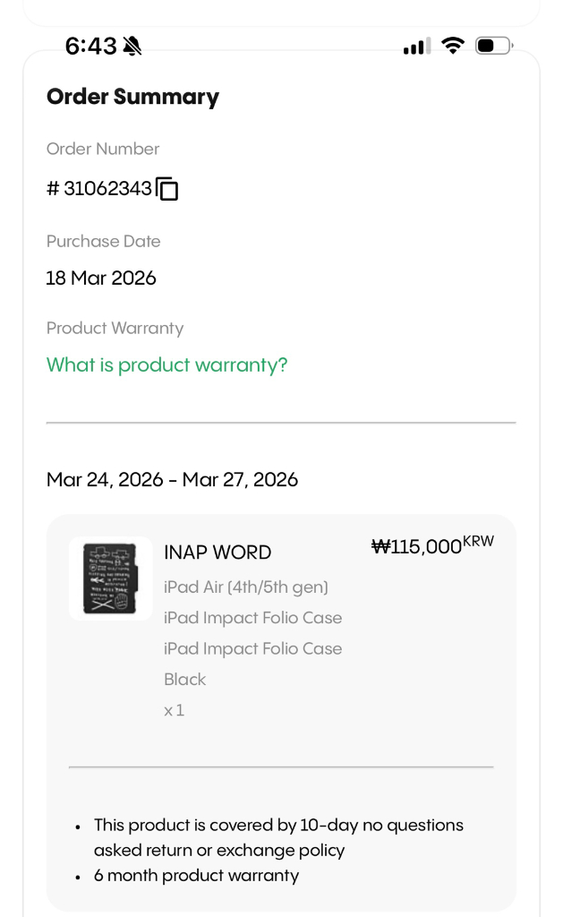Tap the muted bell icon in status bar
Viewport: 563px width, 917px height.
tap(132, 46)
